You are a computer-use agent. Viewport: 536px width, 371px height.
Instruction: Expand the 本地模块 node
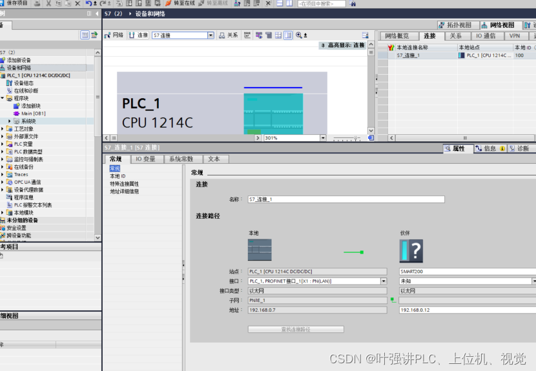[x=3, y=212]
